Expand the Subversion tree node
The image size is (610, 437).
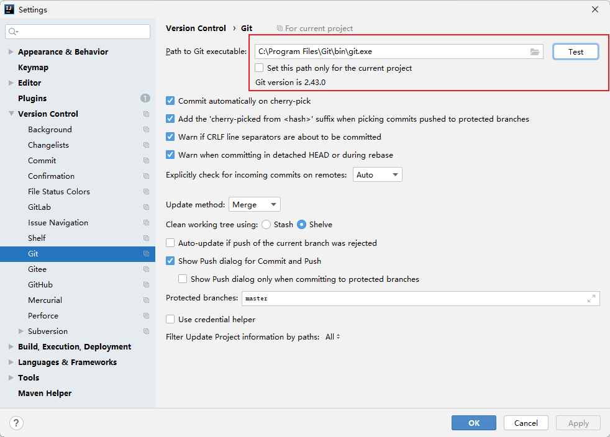pyautogui.click(x=21, y=331)
